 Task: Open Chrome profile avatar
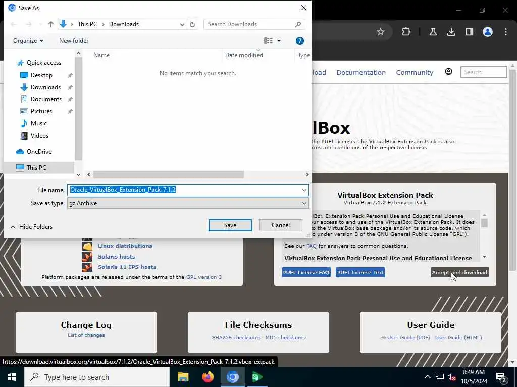(x=487, y=32)
